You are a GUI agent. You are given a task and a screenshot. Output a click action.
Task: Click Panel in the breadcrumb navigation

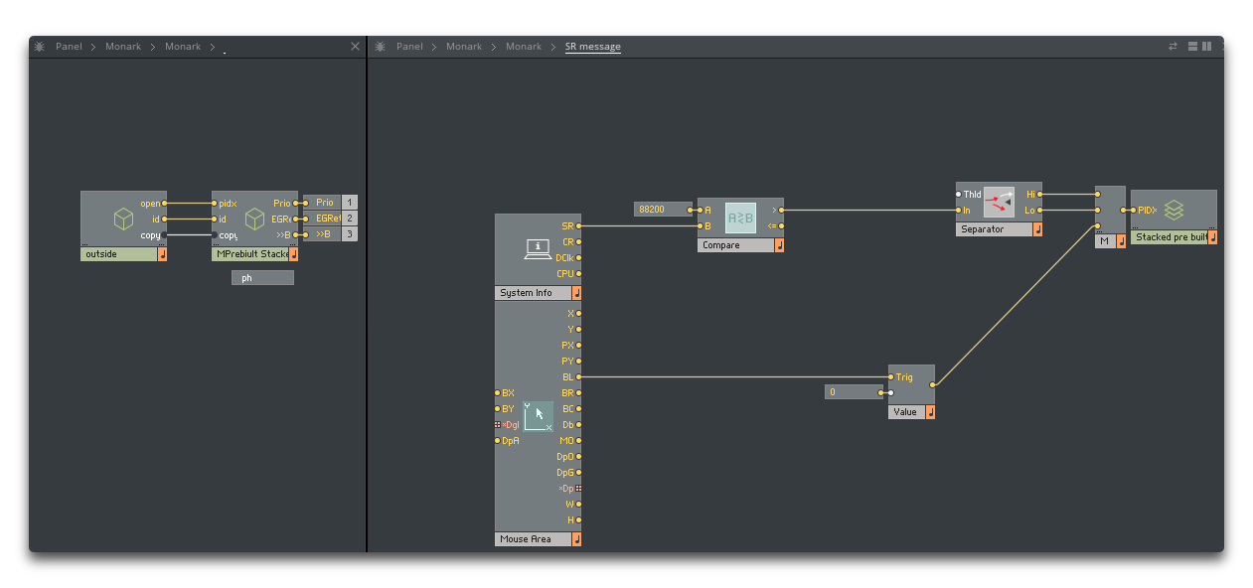[x=410, y=46]
